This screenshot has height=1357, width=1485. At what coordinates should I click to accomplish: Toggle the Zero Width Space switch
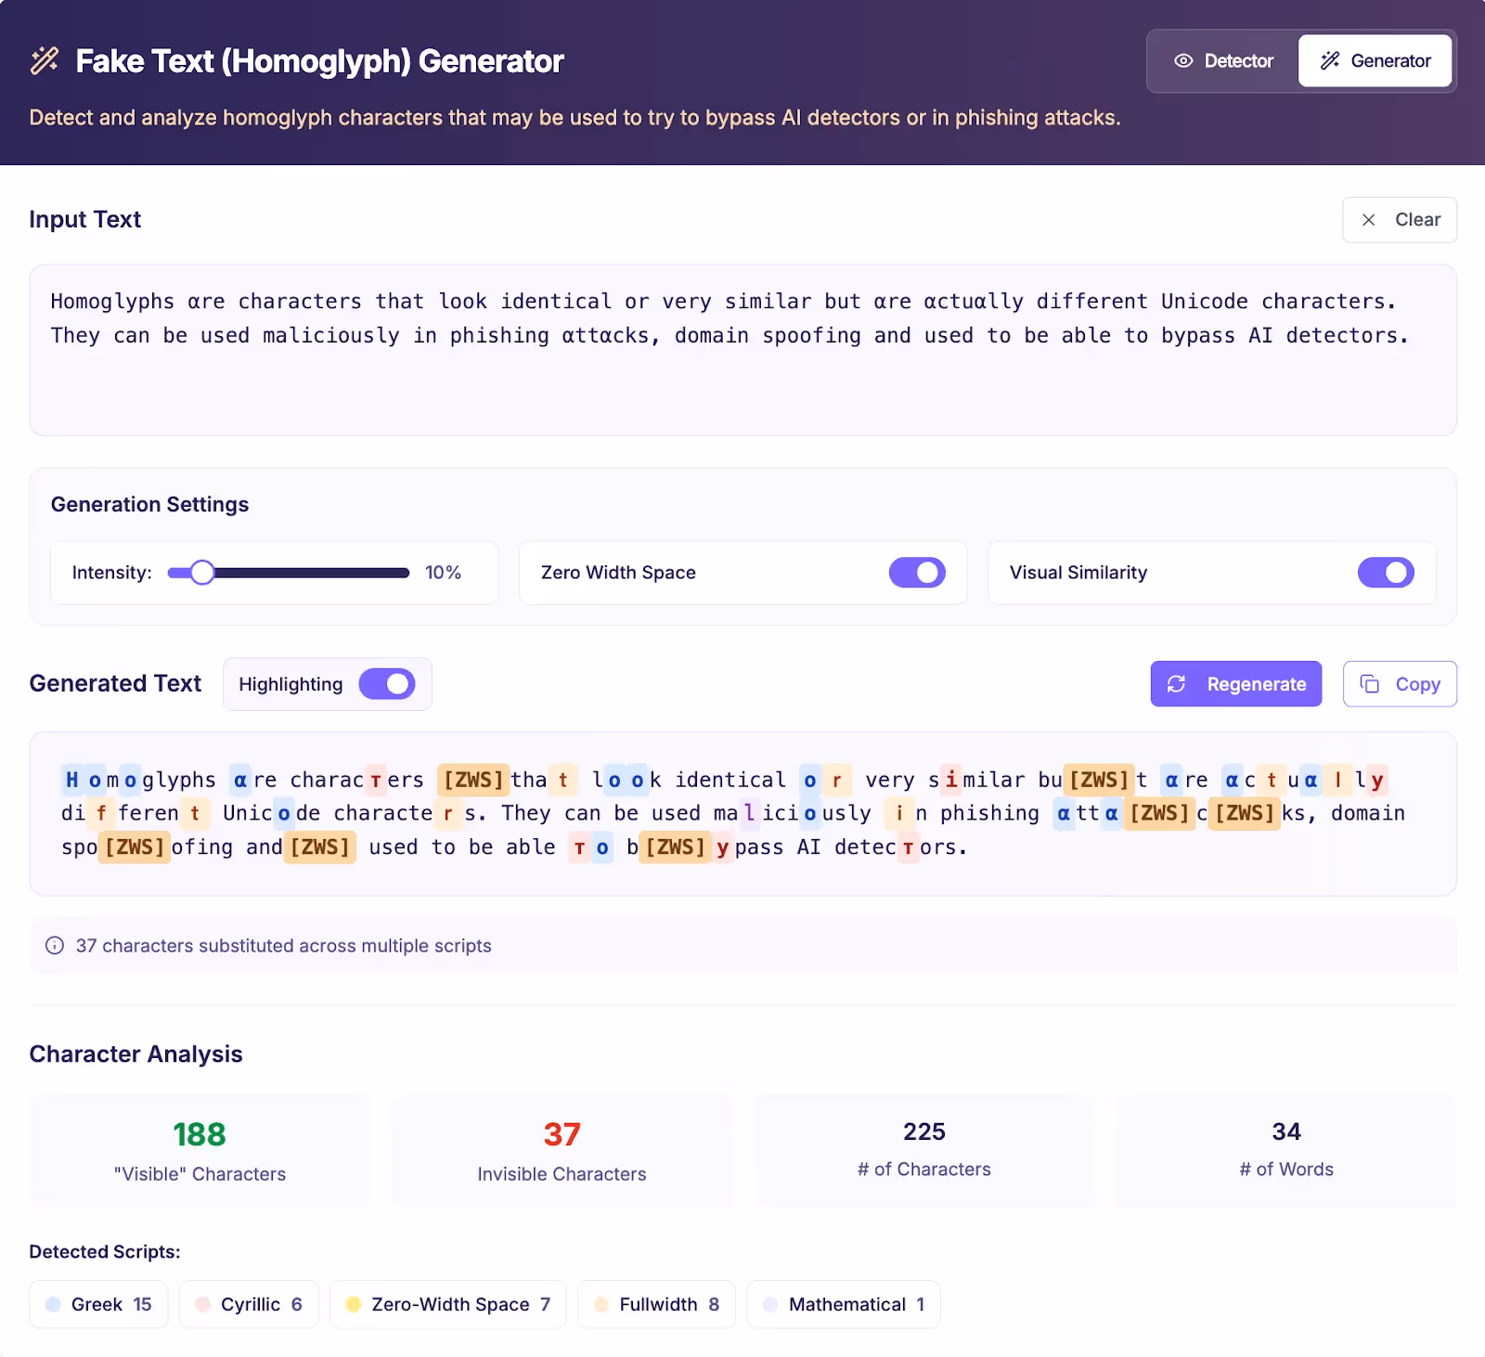pyautogui.click(x=917, y=573)
